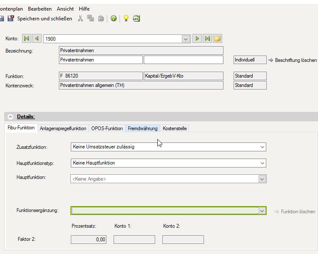Open the Kontenplan menu
Viewport: 318px width, 254px height.
[11, 9]
